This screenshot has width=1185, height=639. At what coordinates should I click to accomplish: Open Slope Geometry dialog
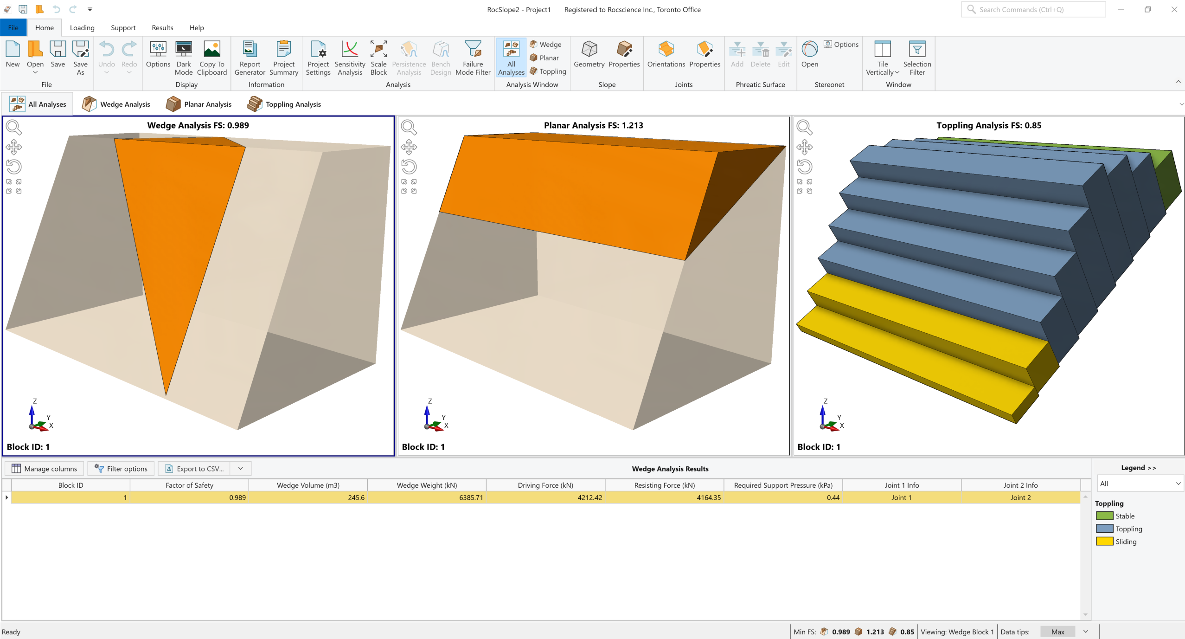[589, 54]
